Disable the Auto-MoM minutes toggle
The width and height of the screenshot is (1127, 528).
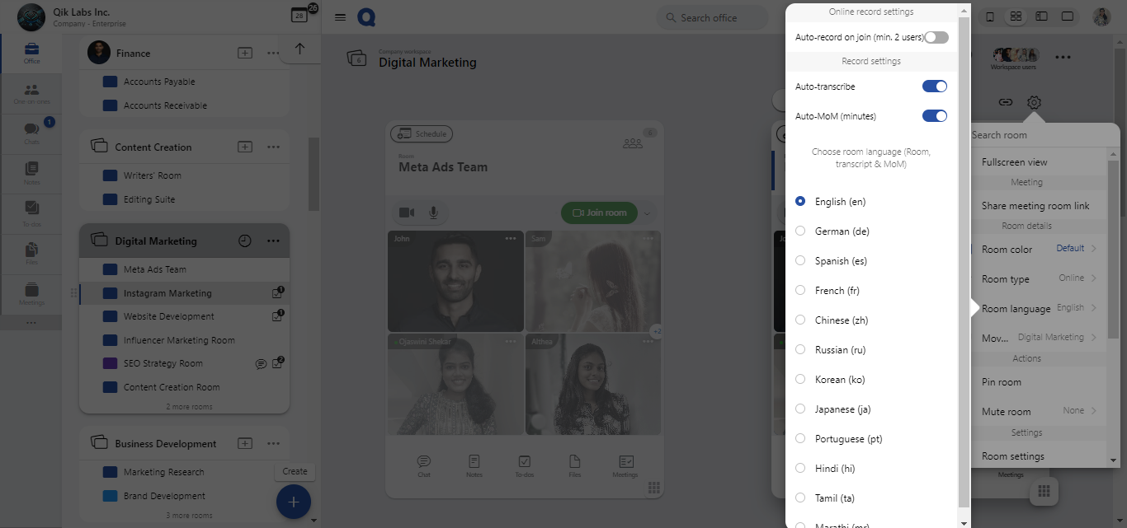934,116
